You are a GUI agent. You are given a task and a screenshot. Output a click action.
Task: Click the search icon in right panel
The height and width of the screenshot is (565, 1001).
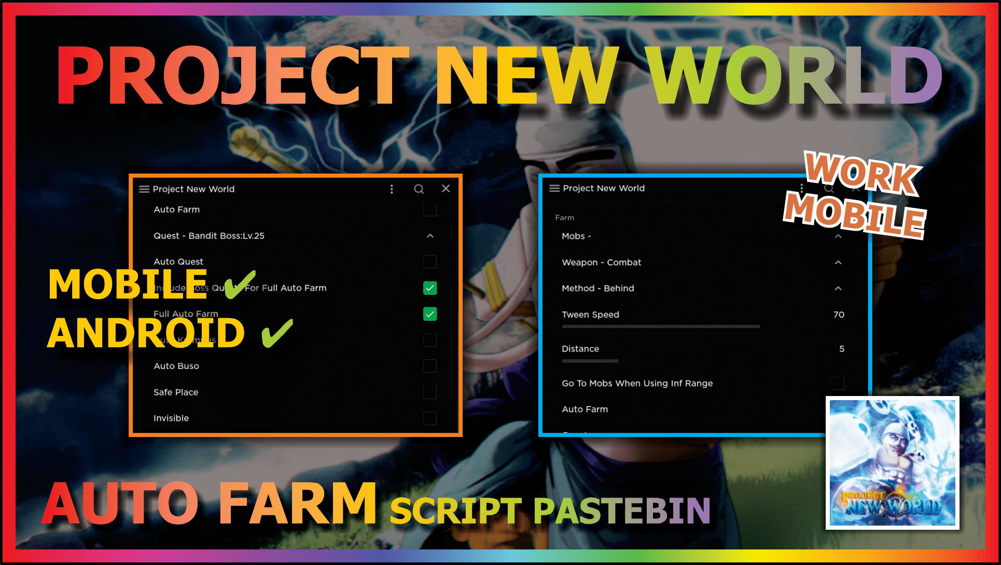(824, 188)
